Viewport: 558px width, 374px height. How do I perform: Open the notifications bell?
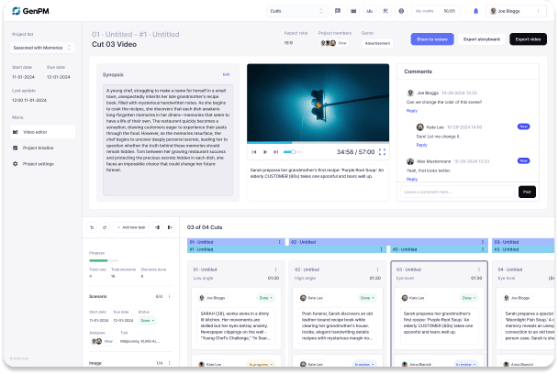(x=475, y=11)
